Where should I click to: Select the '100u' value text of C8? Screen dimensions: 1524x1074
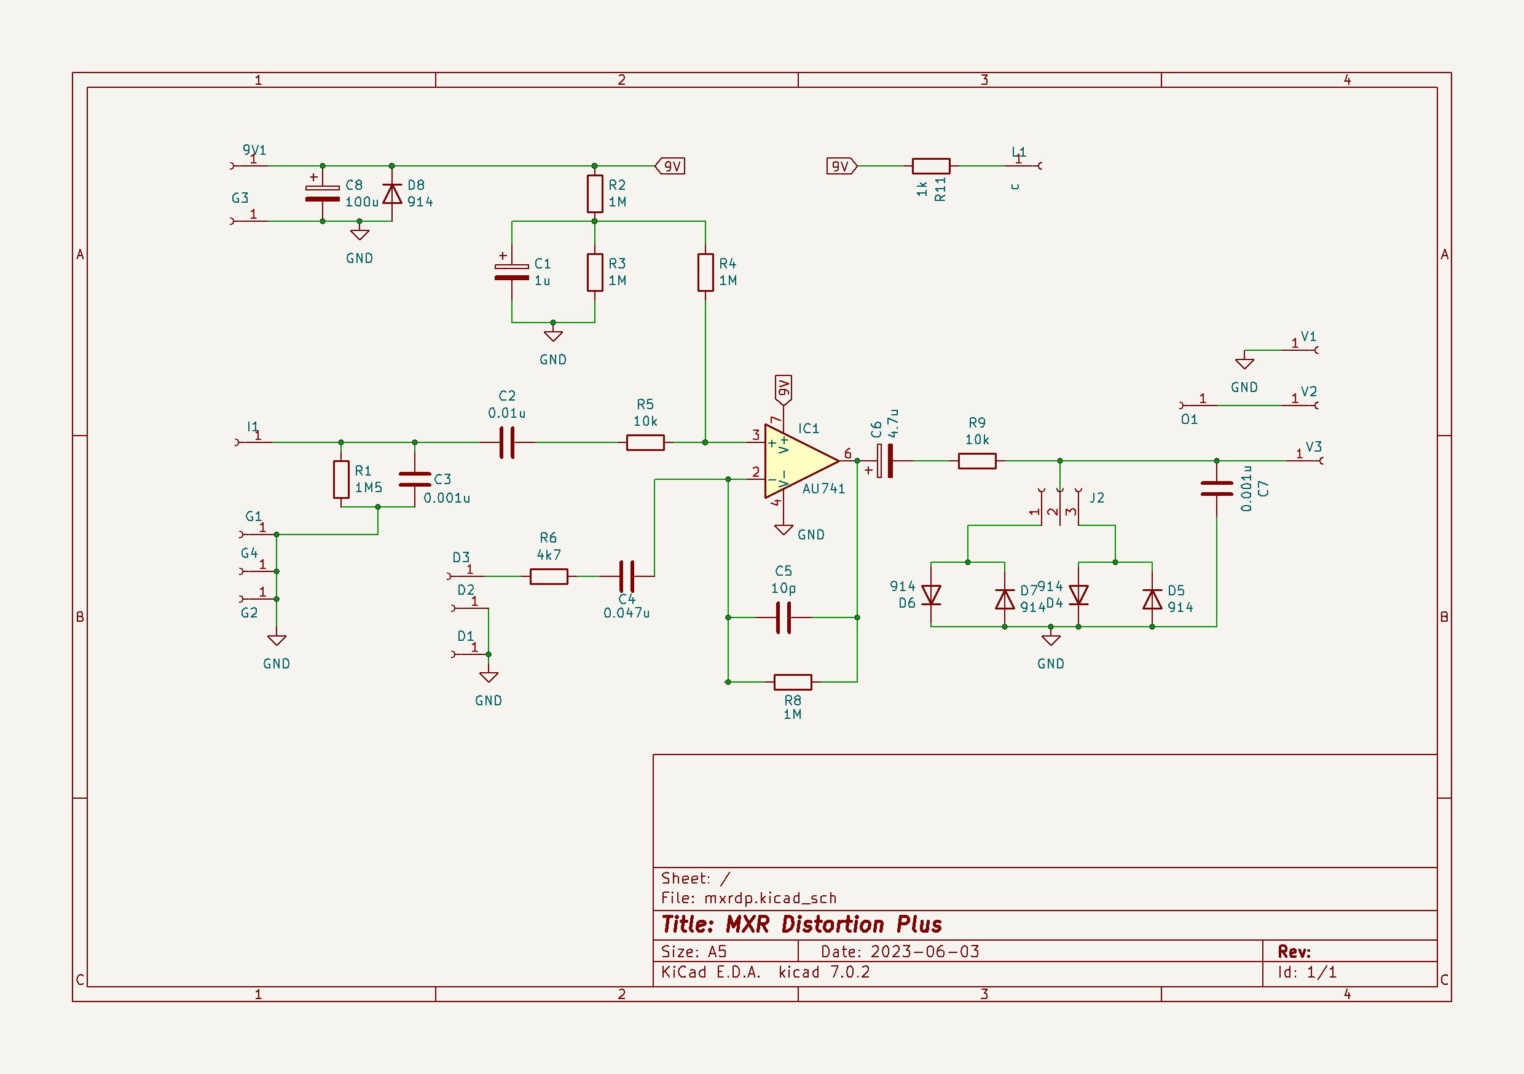pyautogui.click(x=362, y=202)
